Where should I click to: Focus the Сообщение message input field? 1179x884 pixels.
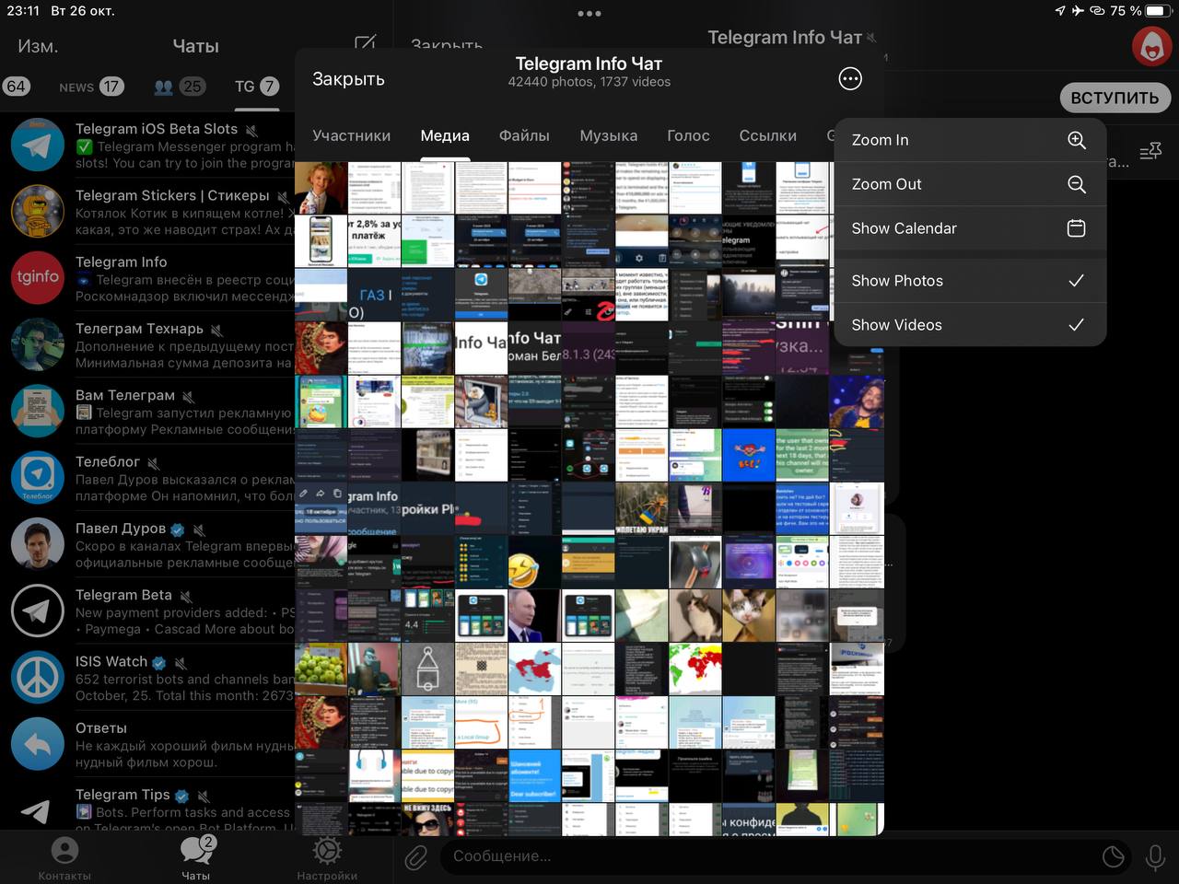[x=788, y=856]
